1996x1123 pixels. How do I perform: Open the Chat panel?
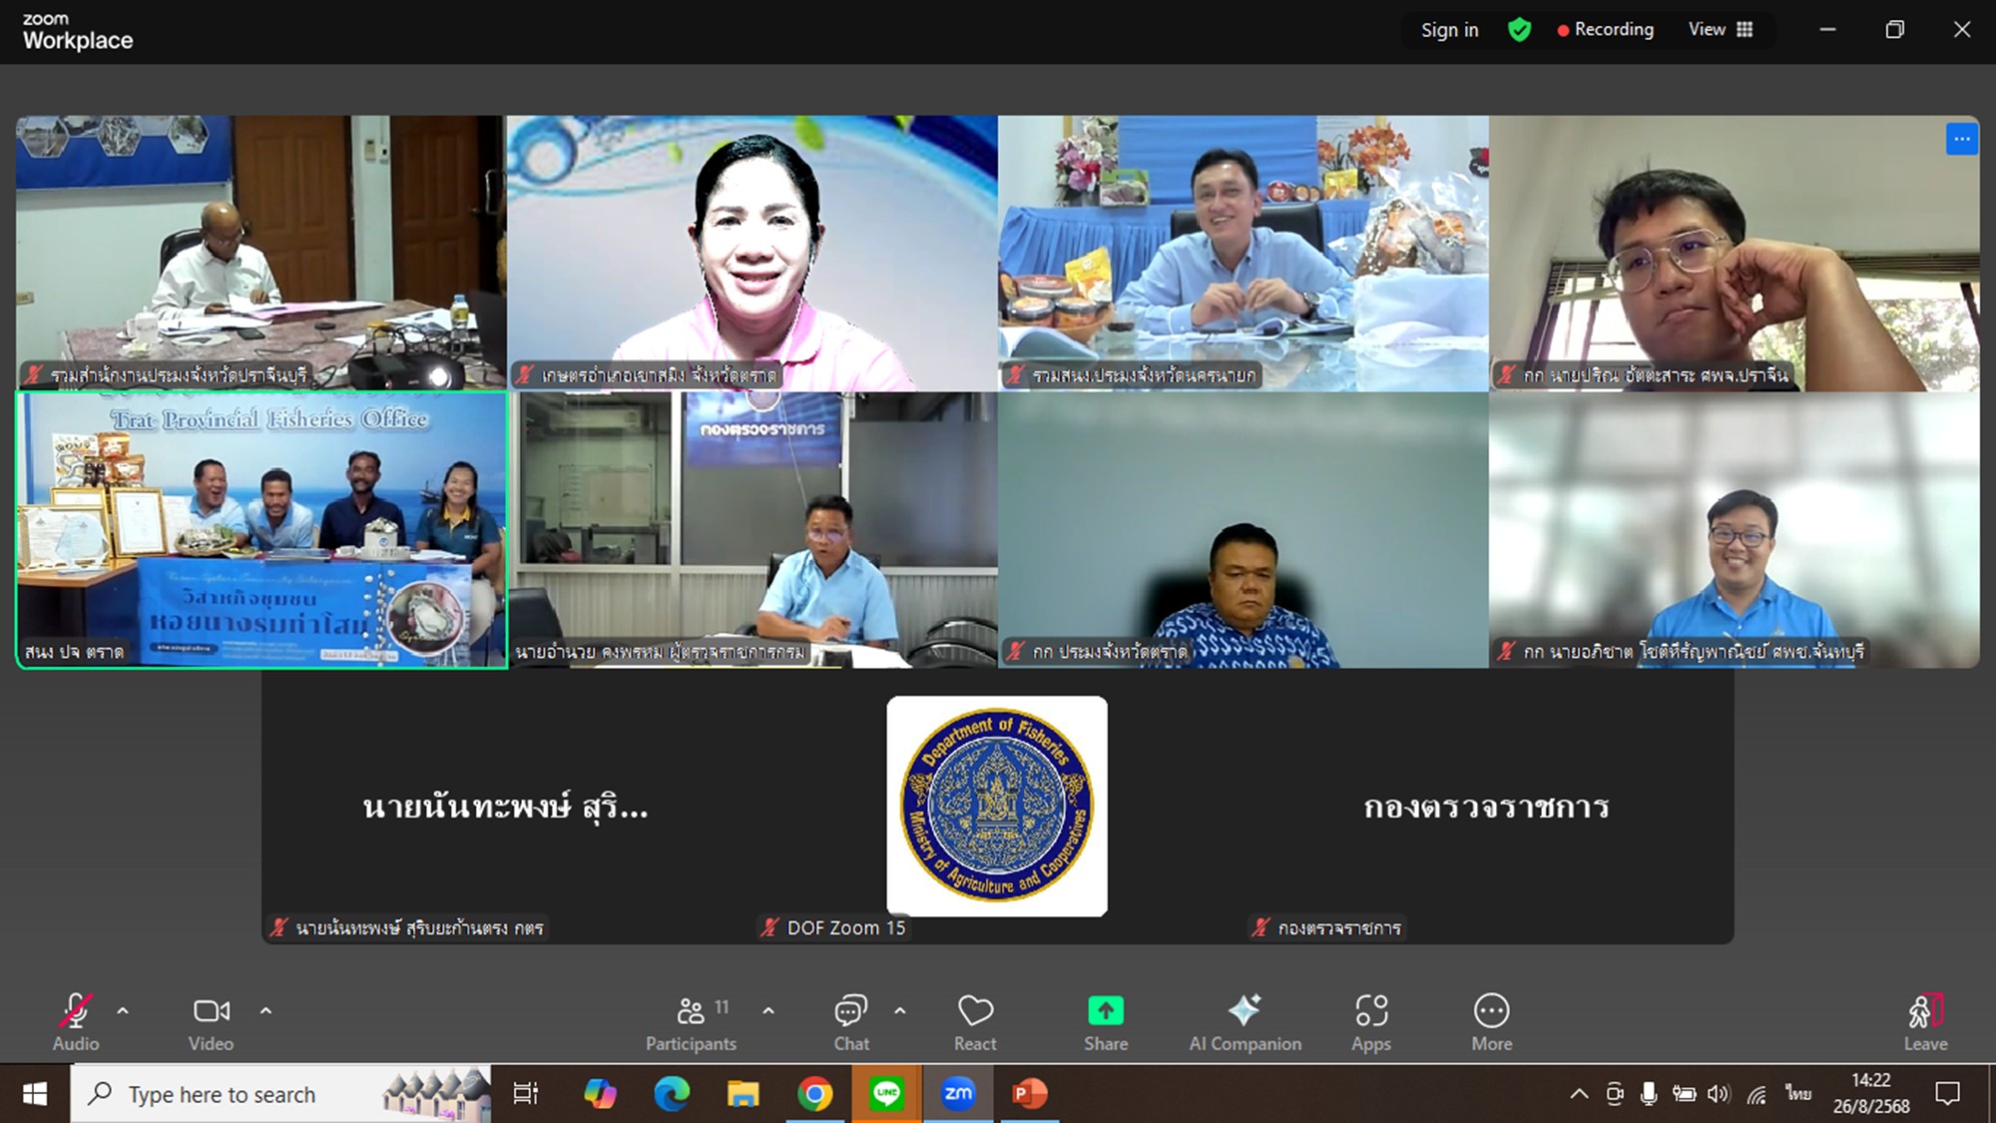click(850, 1022)
